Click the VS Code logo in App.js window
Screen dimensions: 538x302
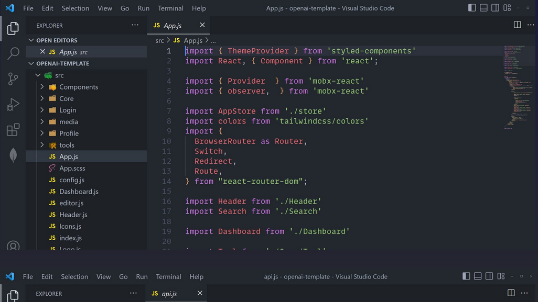click(x=10, y=8)
